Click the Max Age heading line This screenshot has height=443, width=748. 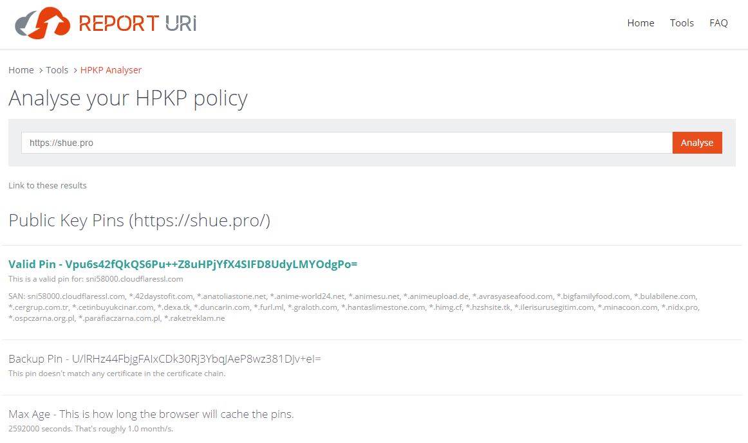tap(151, 414)
